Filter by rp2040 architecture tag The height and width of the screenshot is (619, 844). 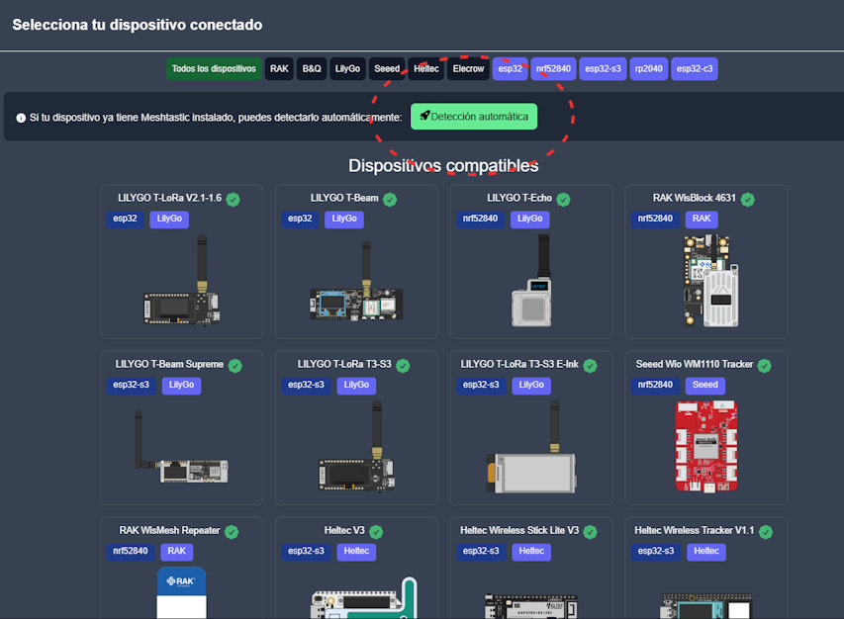pyautogui.click(x=649, y=69)
